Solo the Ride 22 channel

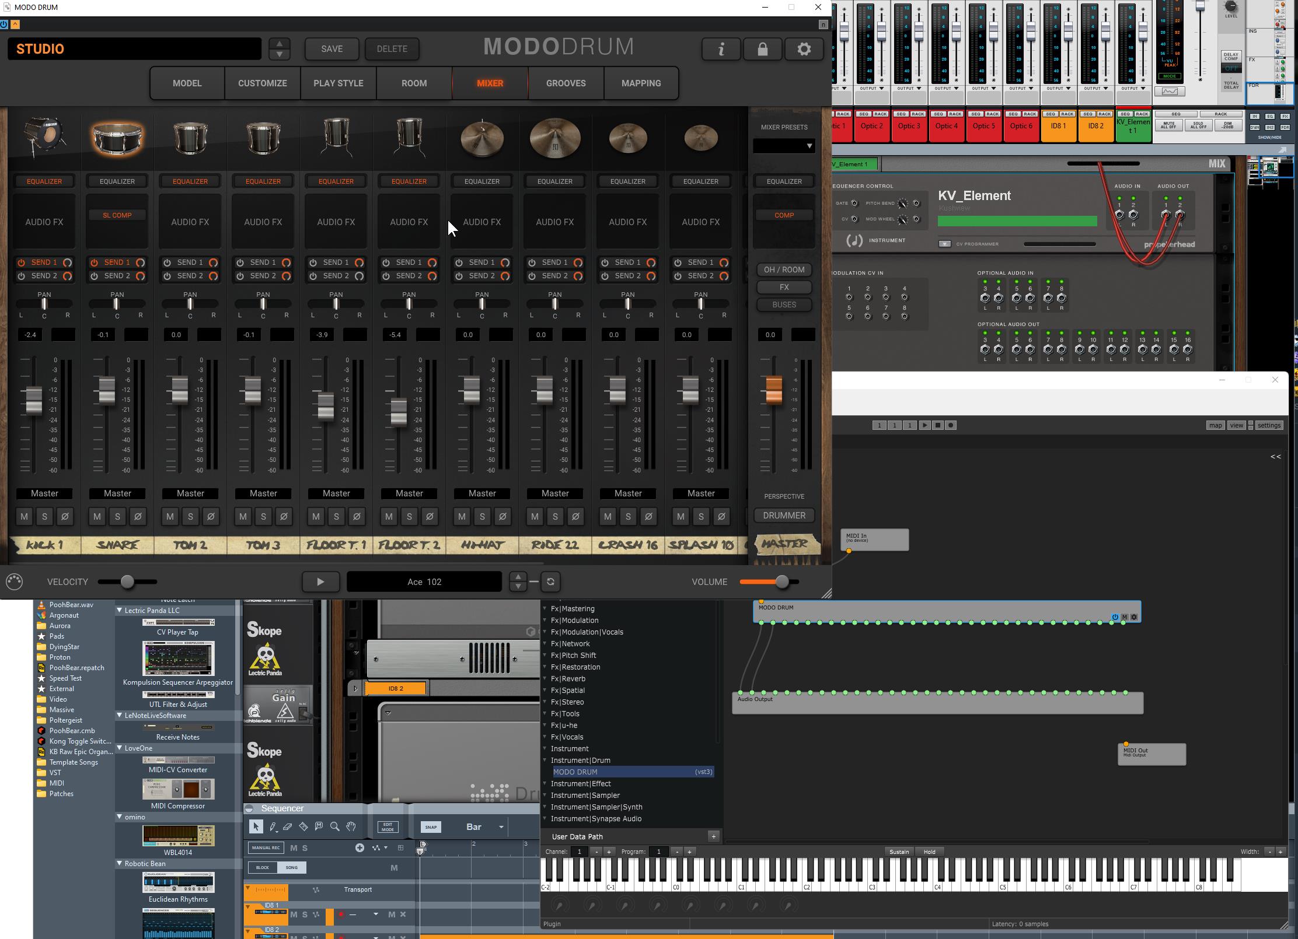555,516
